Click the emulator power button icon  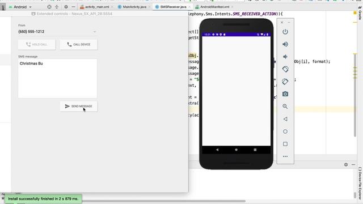[285, 32]
